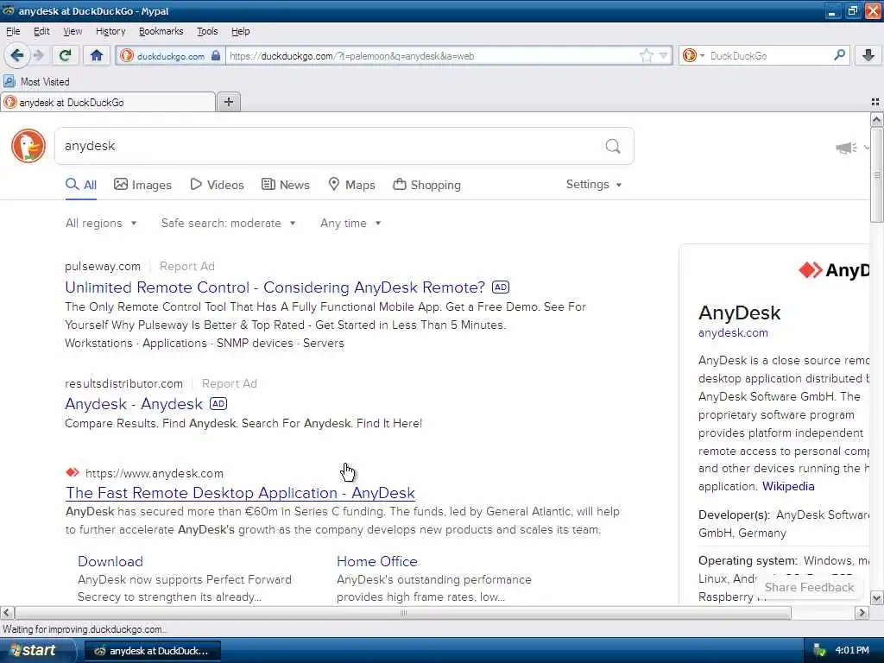Open the Wikipedia source link
884x663 pixels.
coord(788,486)
